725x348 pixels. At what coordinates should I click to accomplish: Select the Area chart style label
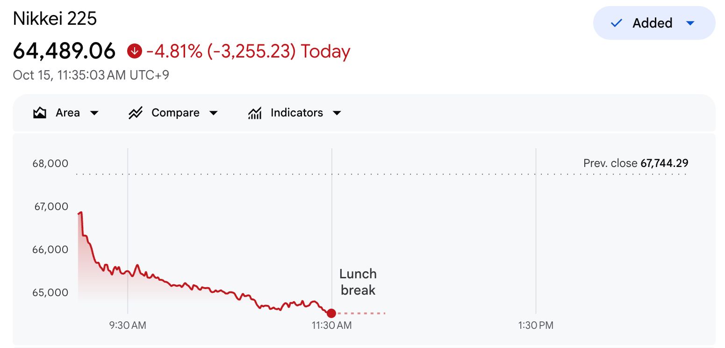click(68, 113)
